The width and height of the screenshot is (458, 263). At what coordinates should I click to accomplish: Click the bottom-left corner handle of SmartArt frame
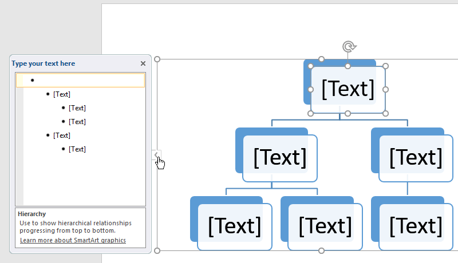coord(157,250)
